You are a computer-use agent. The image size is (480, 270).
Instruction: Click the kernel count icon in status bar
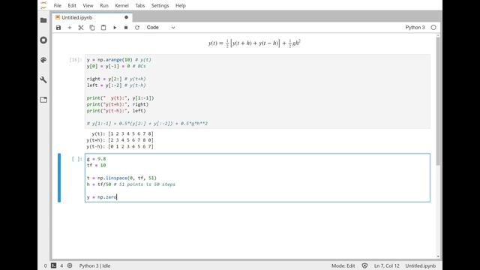(x=70, y=265)
